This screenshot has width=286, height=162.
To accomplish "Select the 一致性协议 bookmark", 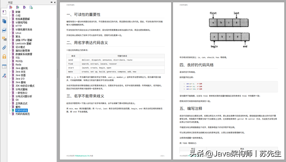I will coord(21,93).
